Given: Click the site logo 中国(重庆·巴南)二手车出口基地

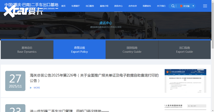Looking at the screenshot, I should 31,6.
